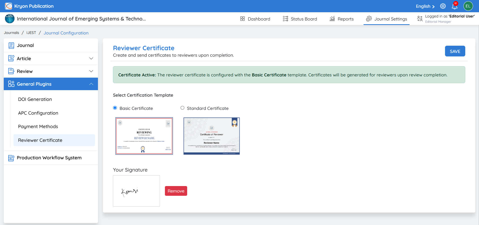Screen dimensions: 479x225
Task: Open the notifications bell icon
Action: [455, 6]
